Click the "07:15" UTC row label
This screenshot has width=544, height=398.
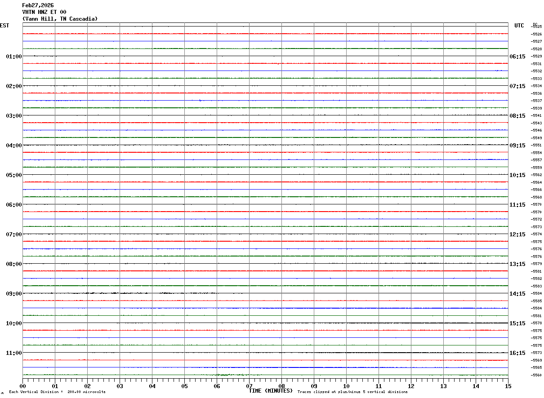[517, 86]
